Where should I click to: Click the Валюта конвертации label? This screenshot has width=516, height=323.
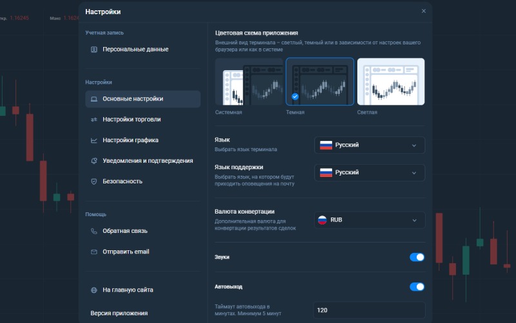244,212
